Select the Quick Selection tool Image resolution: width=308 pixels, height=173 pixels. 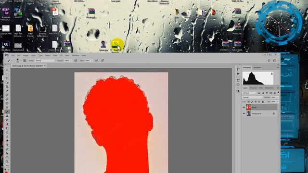pyautogui.click(x=7, y=83)
